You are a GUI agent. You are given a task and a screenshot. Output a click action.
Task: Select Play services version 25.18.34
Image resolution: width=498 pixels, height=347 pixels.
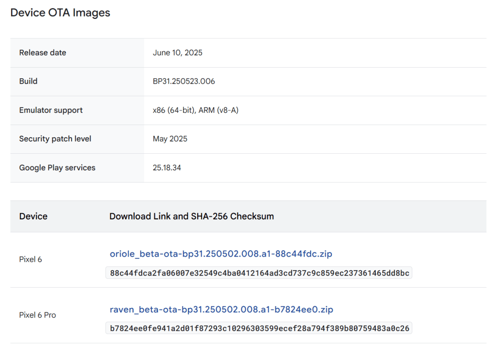point(167,168)
